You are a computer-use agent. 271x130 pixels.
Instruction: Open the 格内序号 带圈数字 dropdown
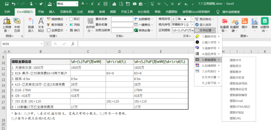point(192,25)
